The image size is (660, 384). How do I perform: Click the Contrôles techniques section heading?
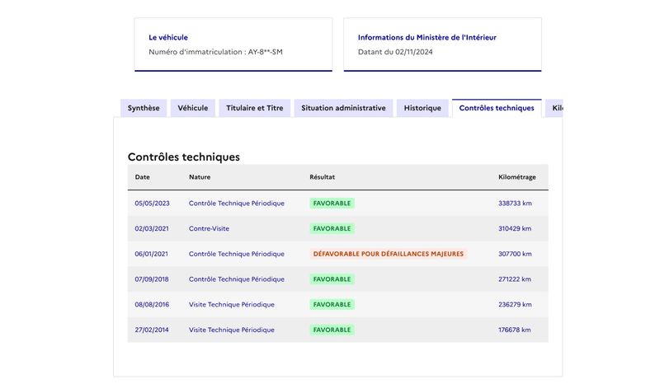183,157
